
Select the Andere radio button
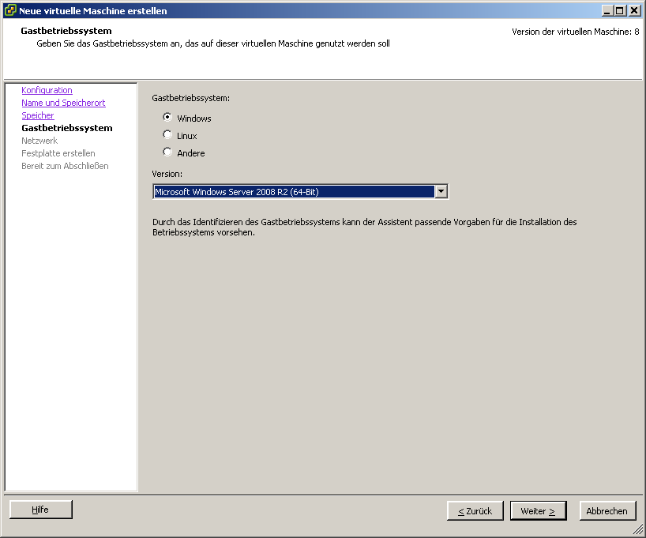[x=167, y=152]
